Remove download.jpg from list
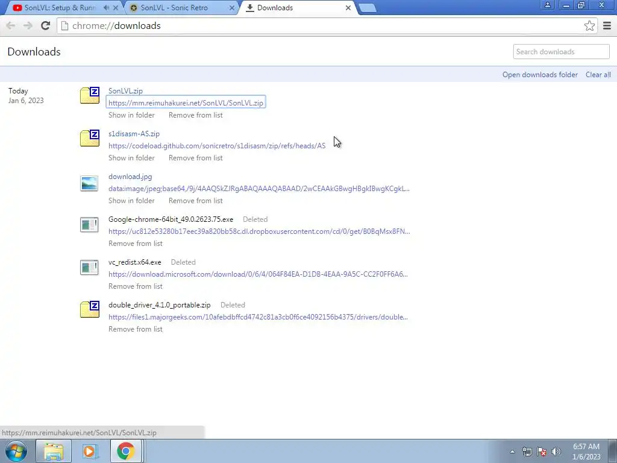Image resolution: width=617 pixels, height=463 pixels. click(x=196, y=201)
